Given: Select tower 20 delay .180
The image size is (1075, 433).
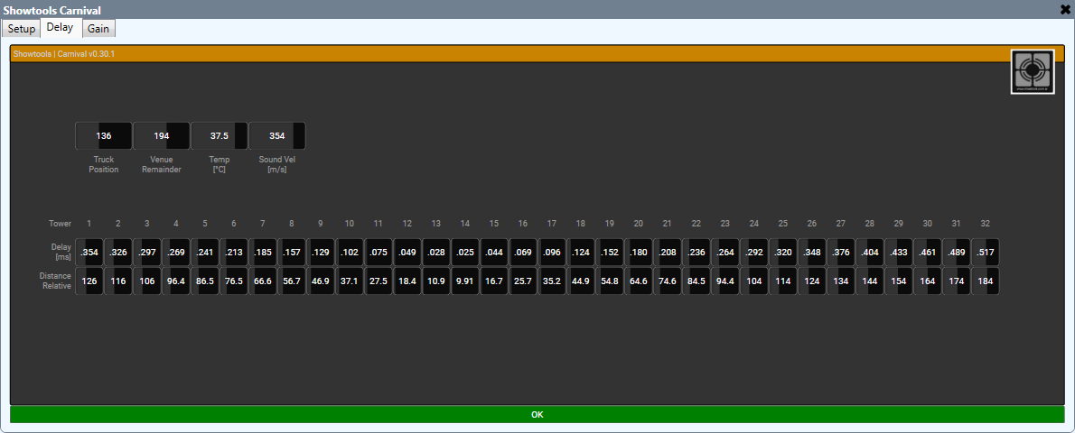Looking at the screenshot, I should pyautogui.click(x=639, y=252).
